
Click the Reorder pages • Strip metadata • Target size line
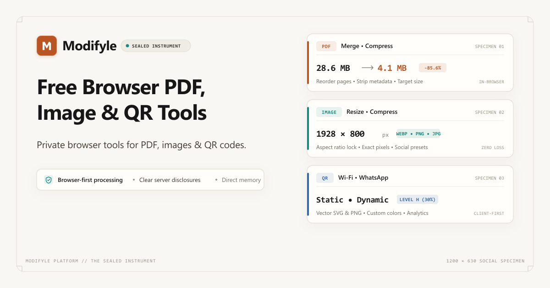(x=369, y=81)
